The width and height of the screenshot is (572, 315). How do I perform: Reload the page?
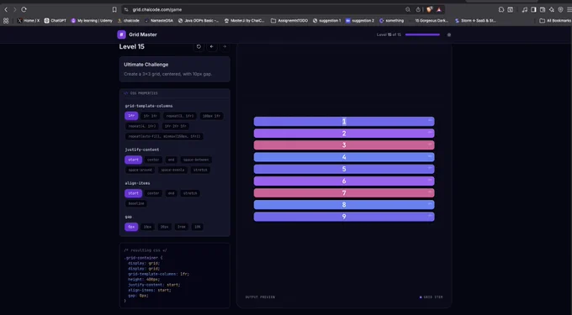[x=24, y=9]
